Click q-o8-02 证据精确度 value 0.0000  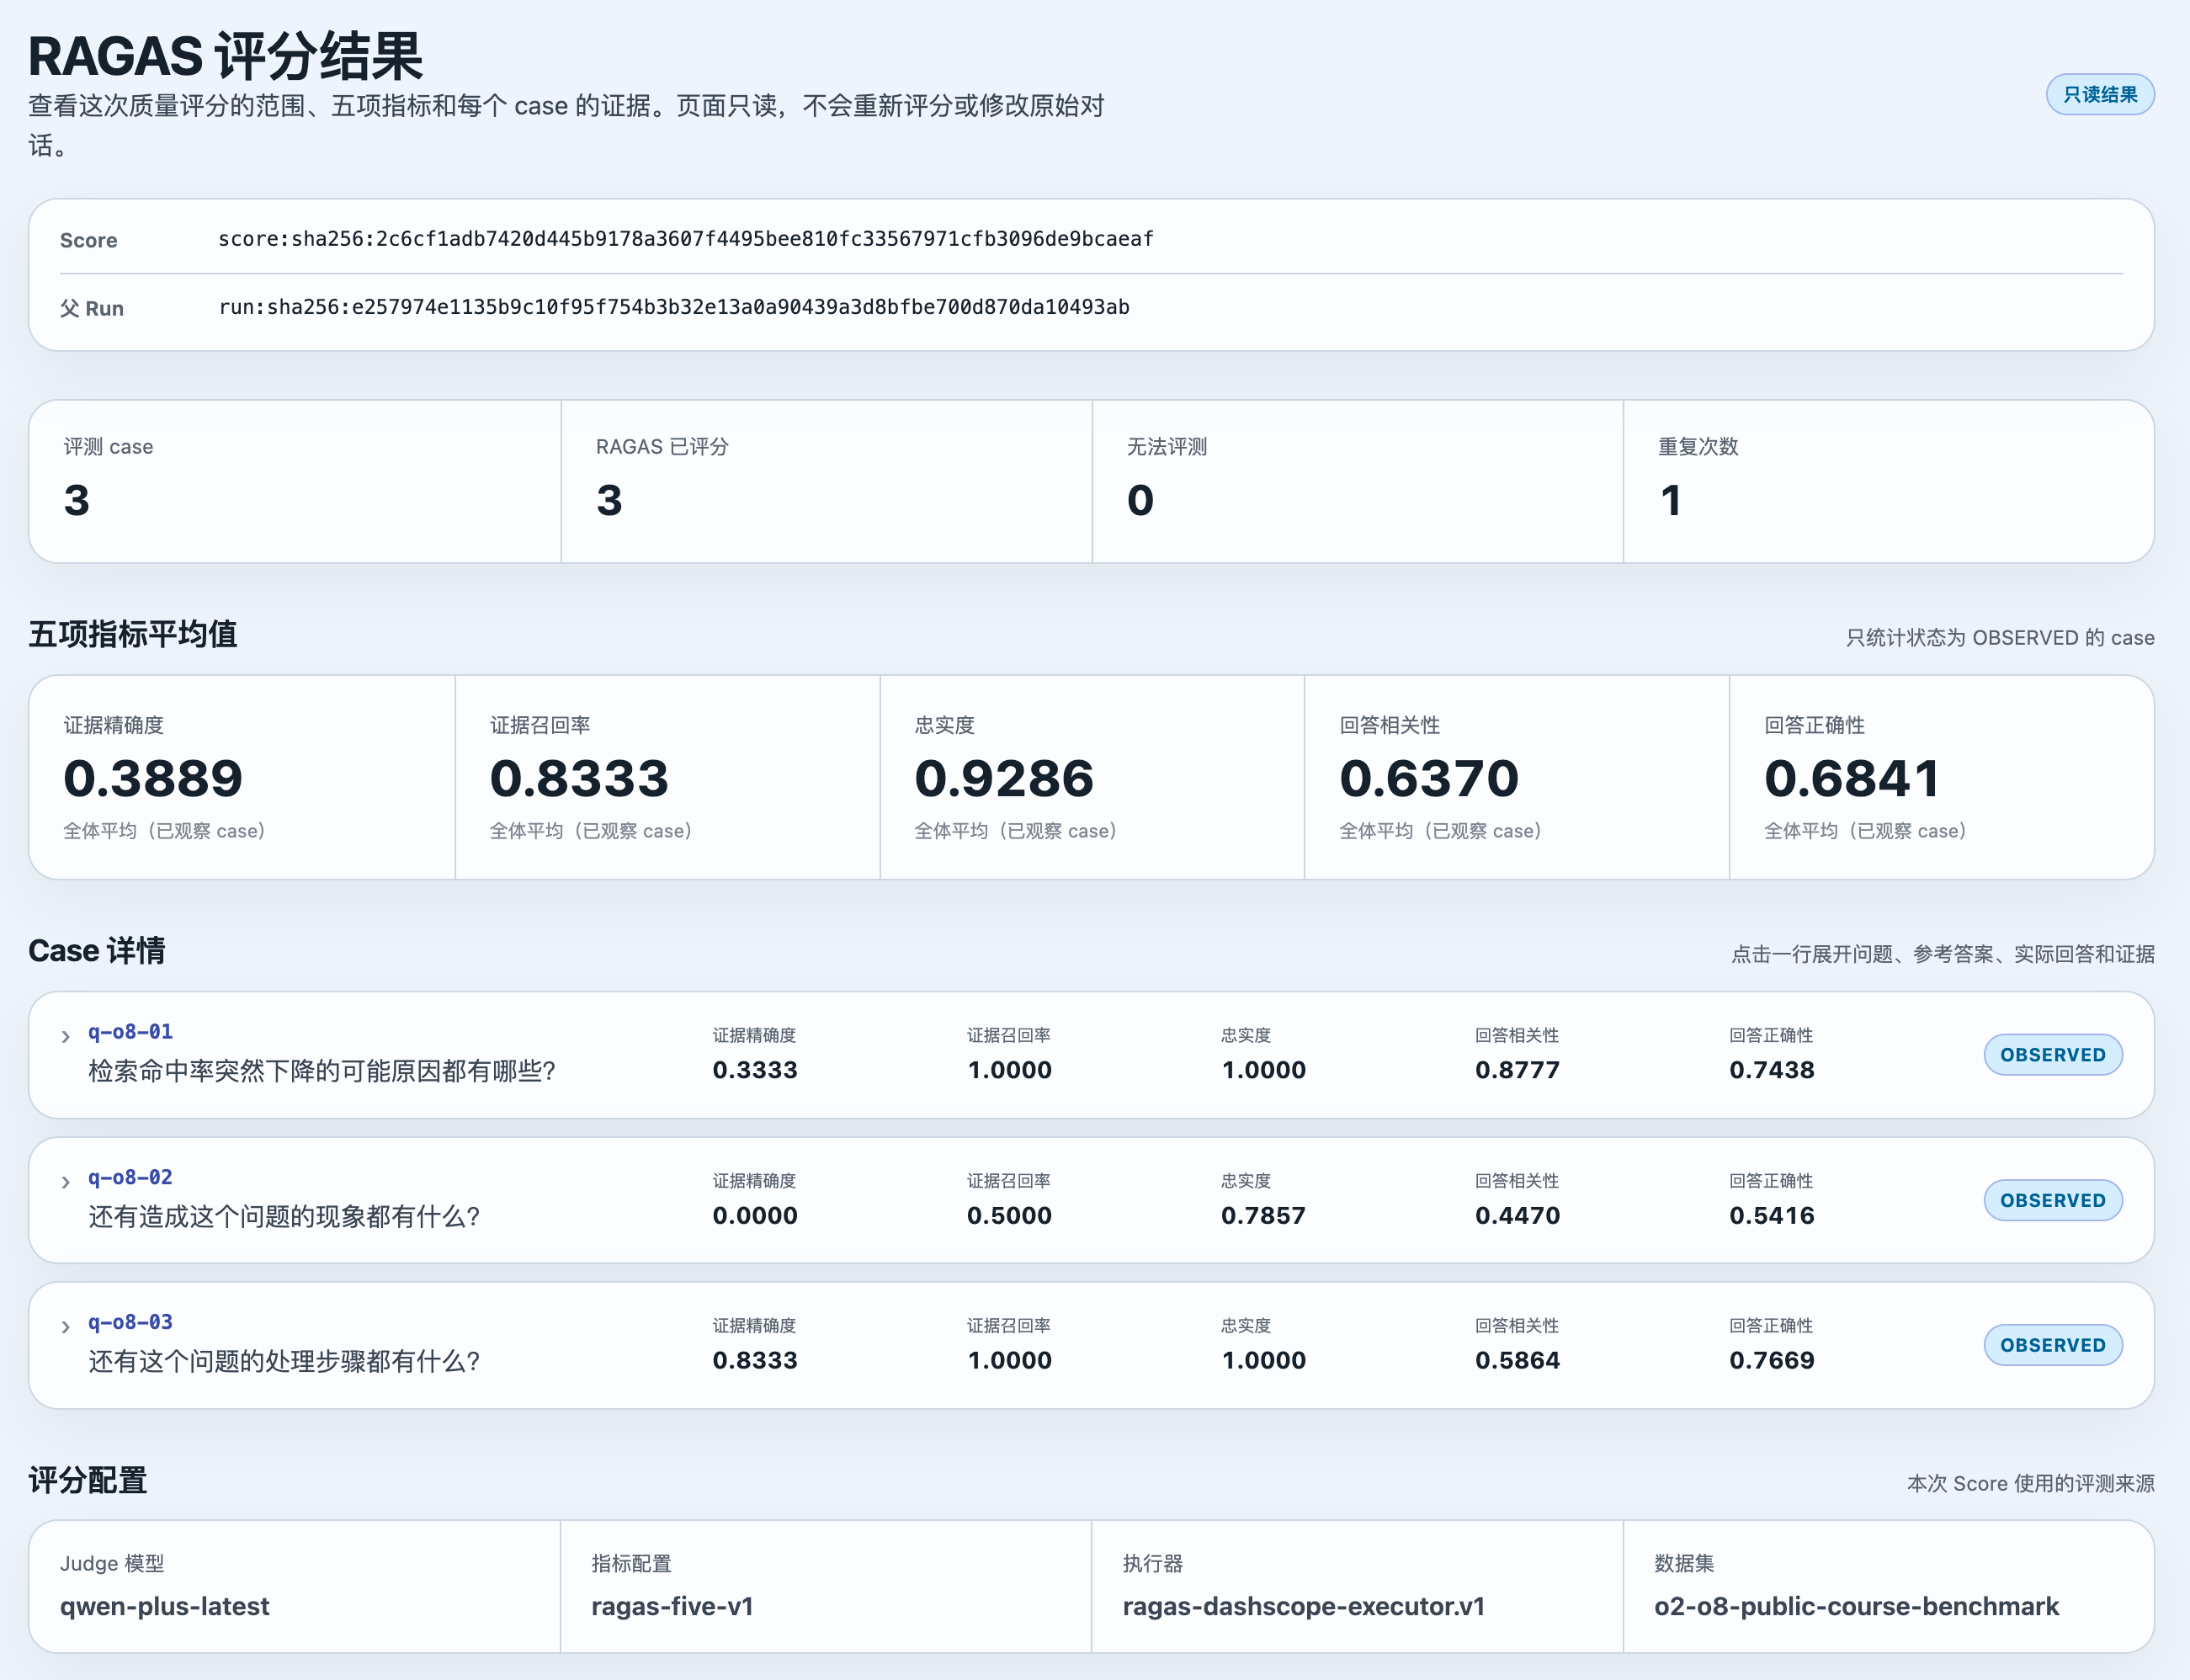pyautogui.click(x=755, y=1216)
